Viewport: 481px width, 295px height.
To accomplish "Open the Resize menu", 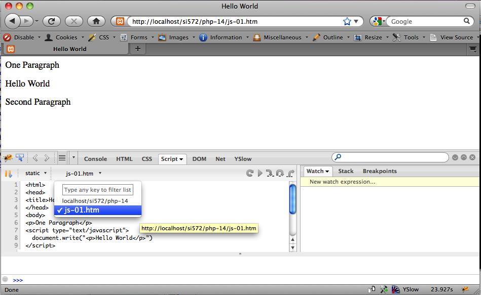I will [371, 37].
